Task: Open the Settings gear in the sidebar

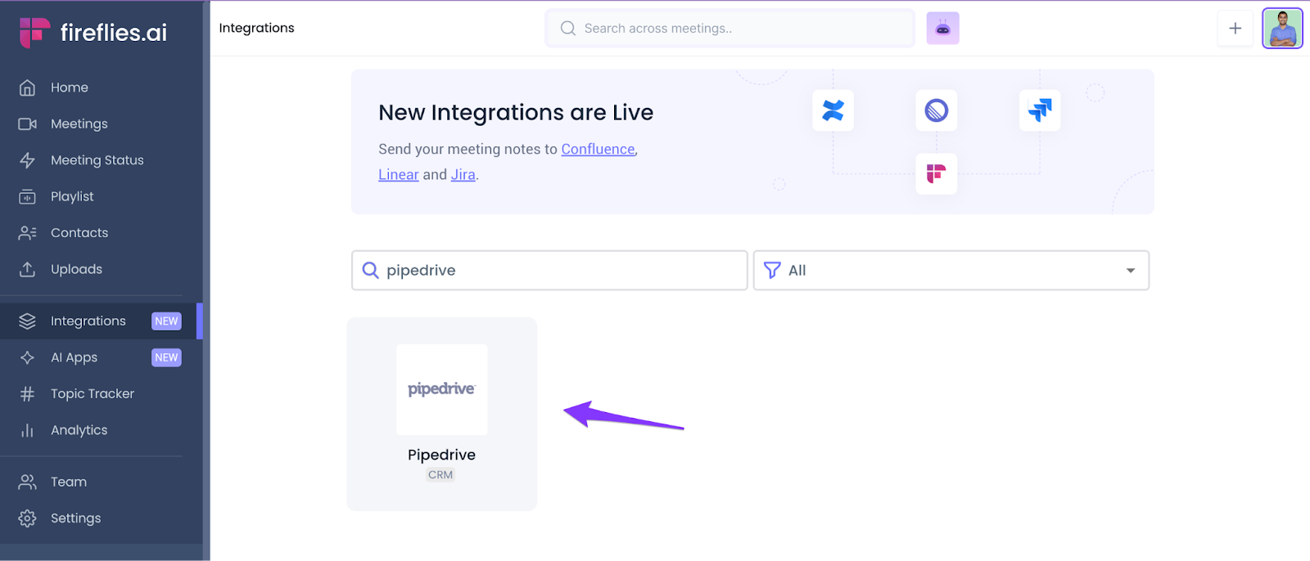Action: coord(27,518)
